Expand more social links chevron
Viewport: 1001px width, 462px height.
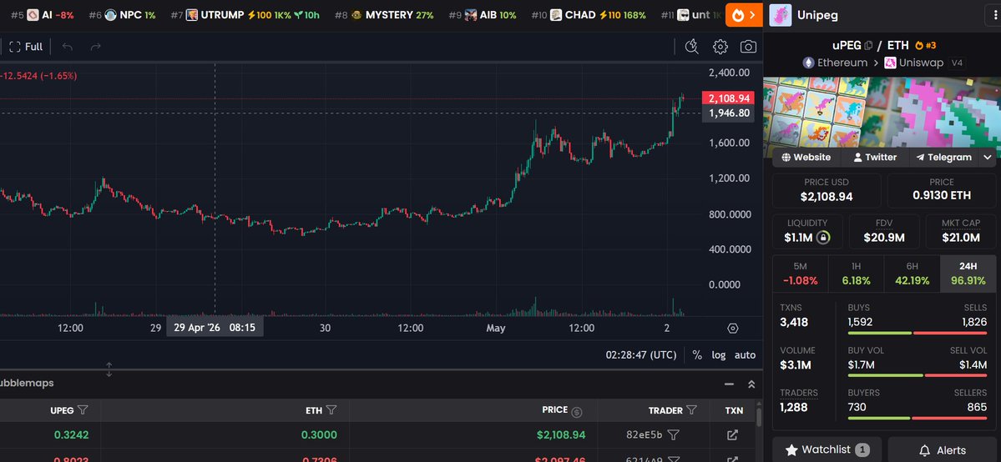988,157
